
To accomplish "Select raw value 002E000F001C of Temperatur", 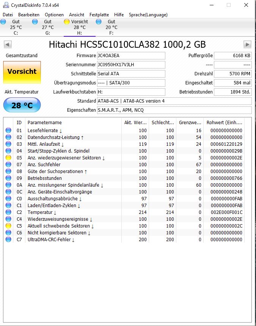I will pos(226,212).
